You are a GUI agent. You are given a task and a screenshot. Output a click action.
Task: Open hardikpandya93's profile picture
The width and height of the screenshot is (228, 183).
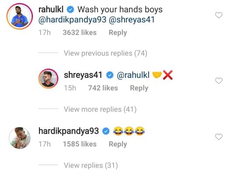click(20, 138)
